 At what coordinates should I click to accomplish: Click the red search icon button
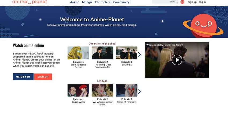pos(182,2)
